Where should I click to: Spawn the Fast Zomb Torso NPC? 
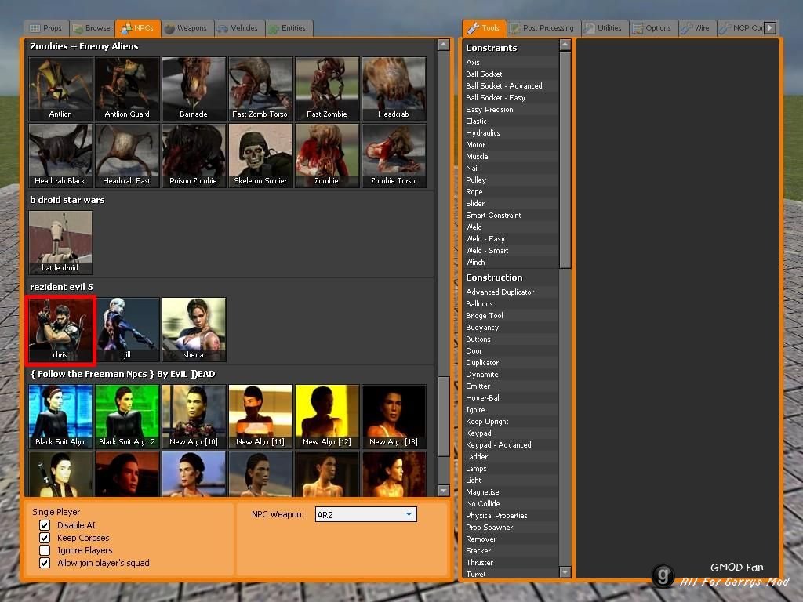260,89
